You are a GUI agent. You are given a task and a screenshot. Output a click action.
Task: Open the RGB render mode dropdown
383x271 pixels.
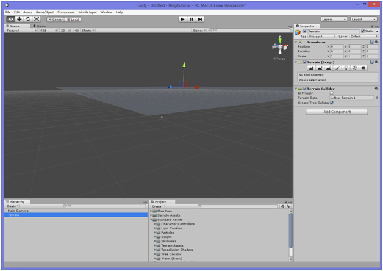tap(48, 31)
